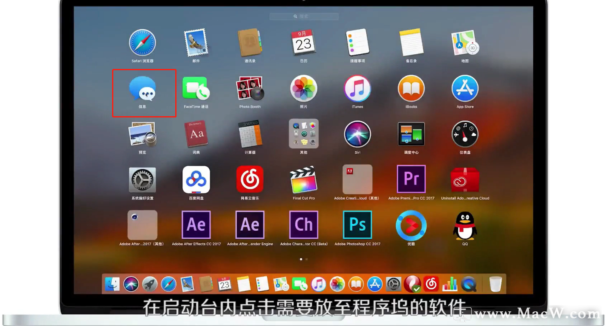Screen dimensions: 606x326
Task: Launch Siri from the Launchpad grid
Action: point(358,134)
